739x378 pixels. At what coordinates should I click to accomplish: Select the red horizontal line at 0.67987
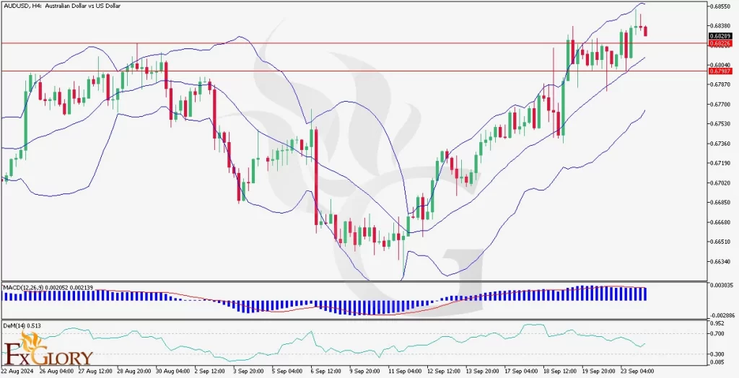point(354,71)
